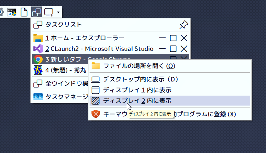Viewport: 266px width, 153px height.
Task: Close the エクスプローラー window from list
Action: pos(184,38)
